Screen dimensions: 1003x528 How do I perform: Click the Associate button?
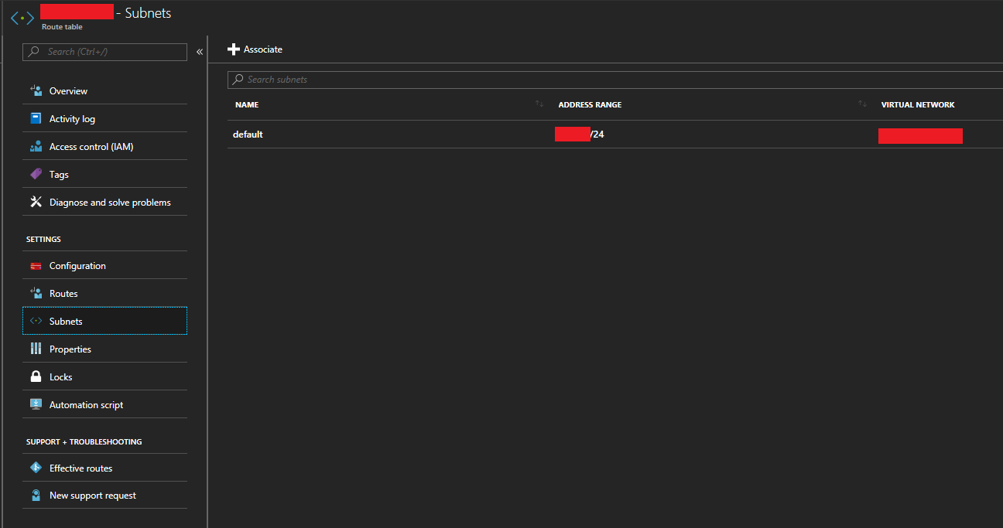255,49
